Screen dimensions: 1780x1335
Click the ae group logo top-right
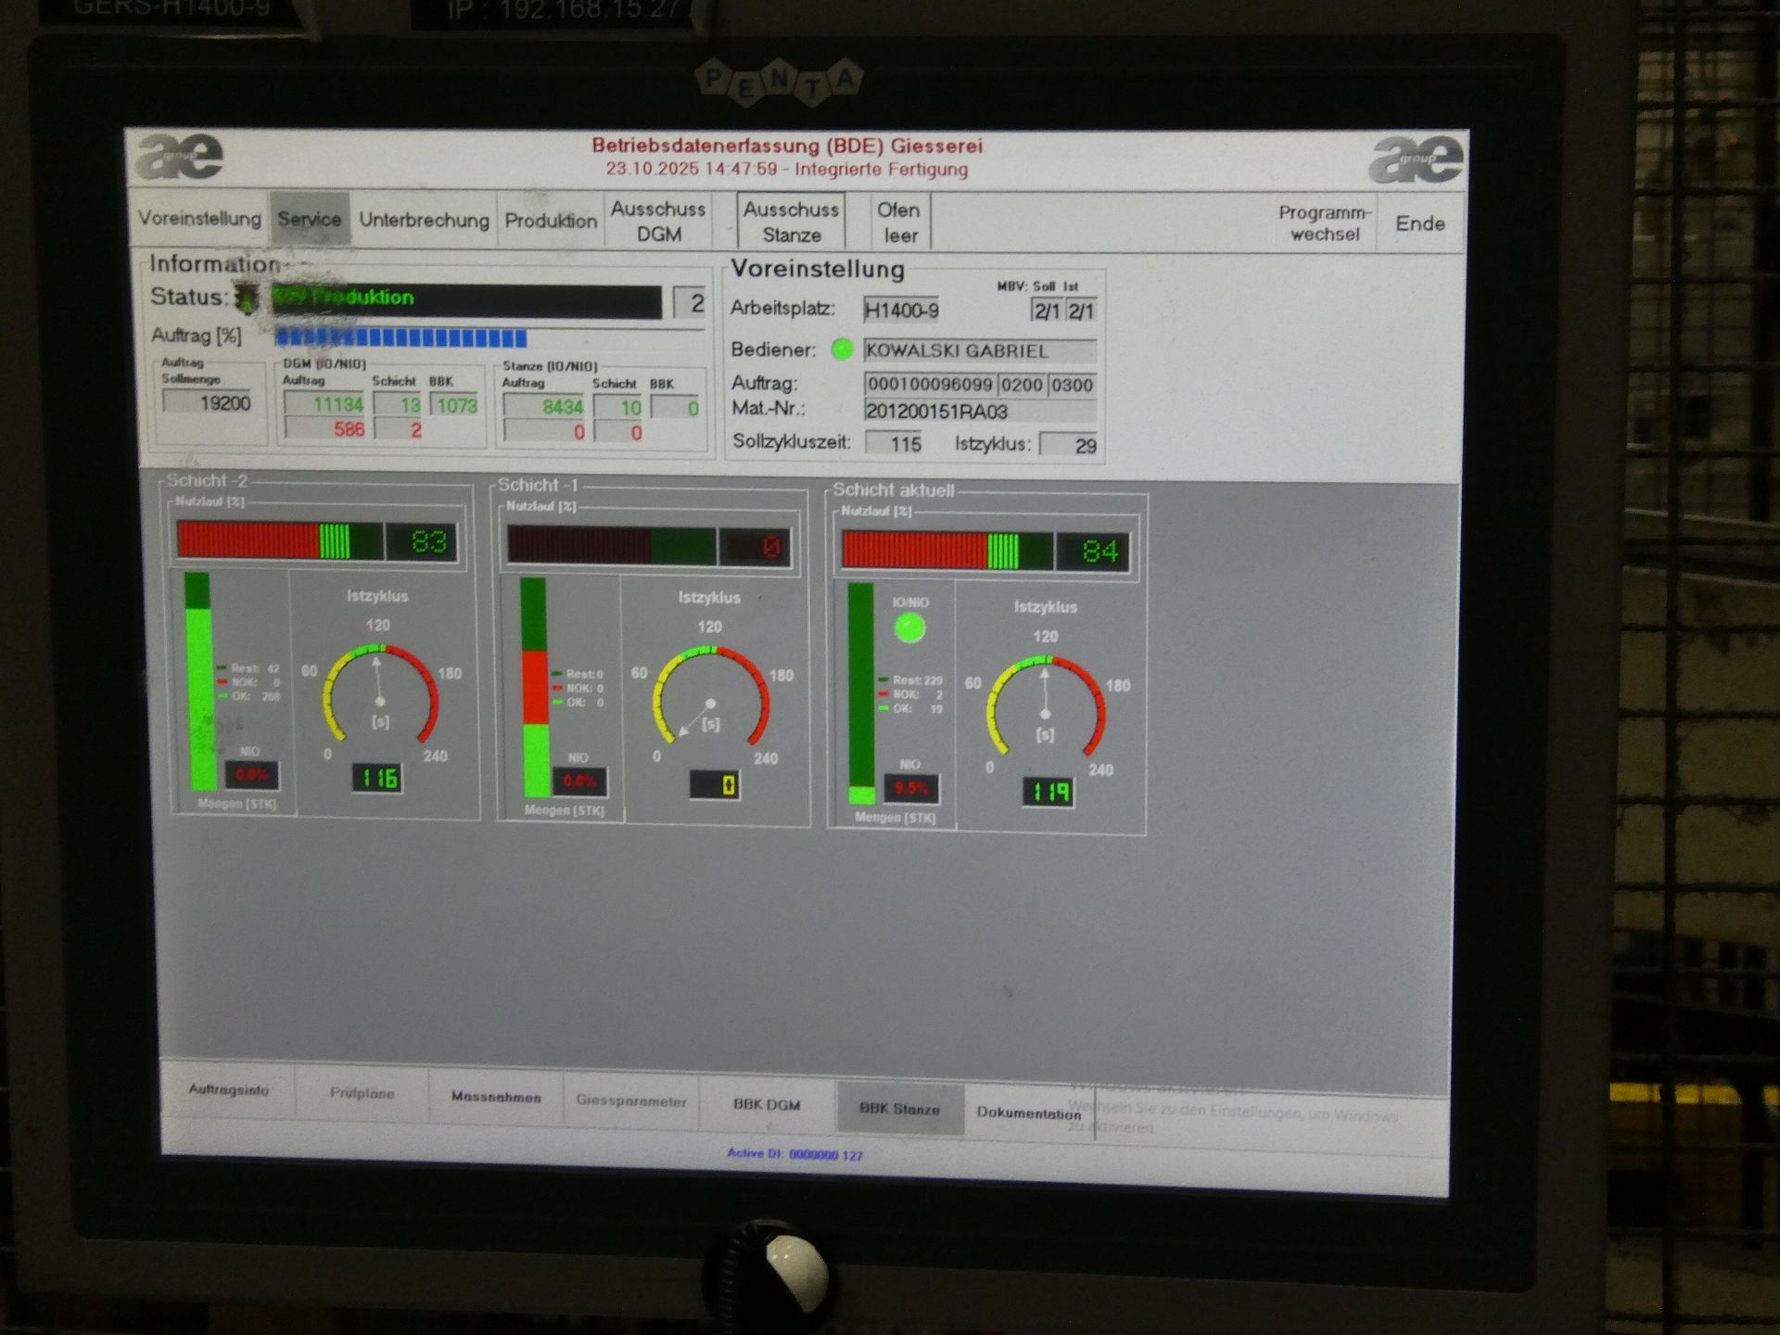click(x=1415, y=159)
